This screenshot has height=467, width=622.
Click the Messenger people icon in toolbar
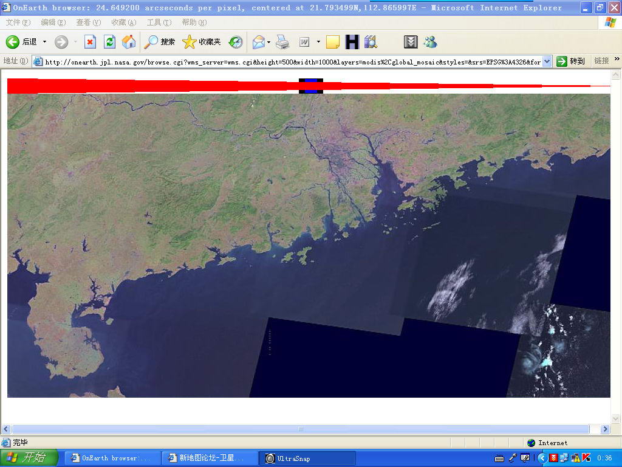[431, 42]
